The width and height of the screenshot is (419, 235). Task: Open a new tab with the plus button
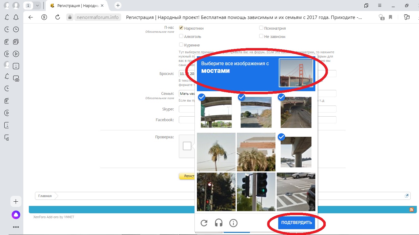(x=118, y=6)
